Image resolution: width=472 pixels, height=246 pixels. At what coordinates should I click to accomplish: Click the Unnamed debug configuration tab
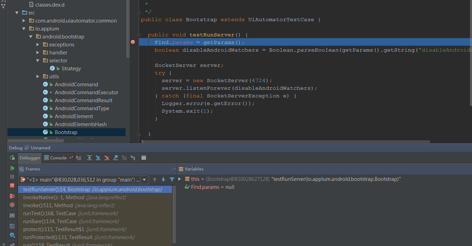pos(40,148)
